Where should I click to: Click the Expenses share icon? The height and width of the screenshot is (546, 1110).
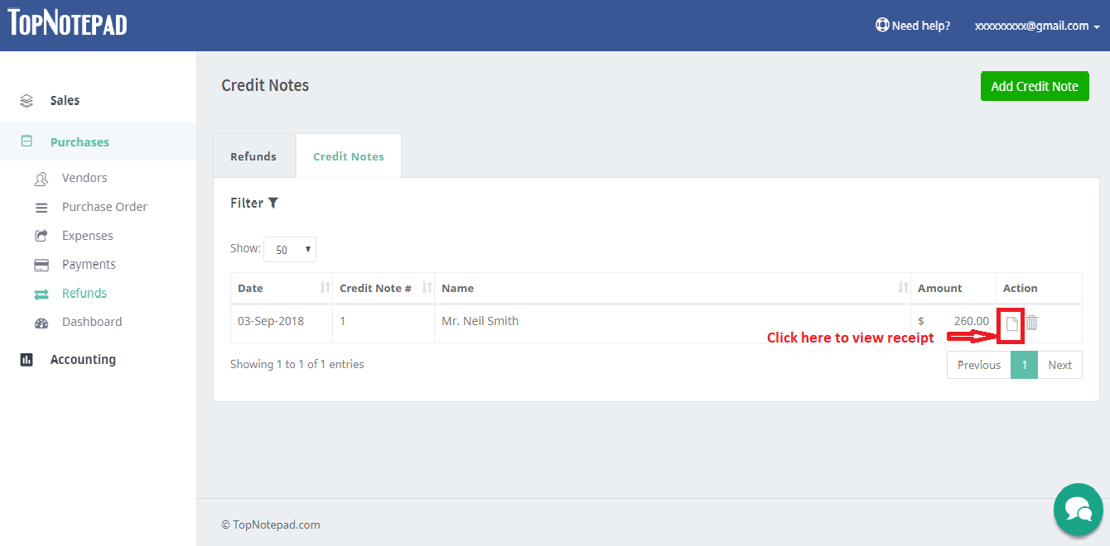pos(41,236)
